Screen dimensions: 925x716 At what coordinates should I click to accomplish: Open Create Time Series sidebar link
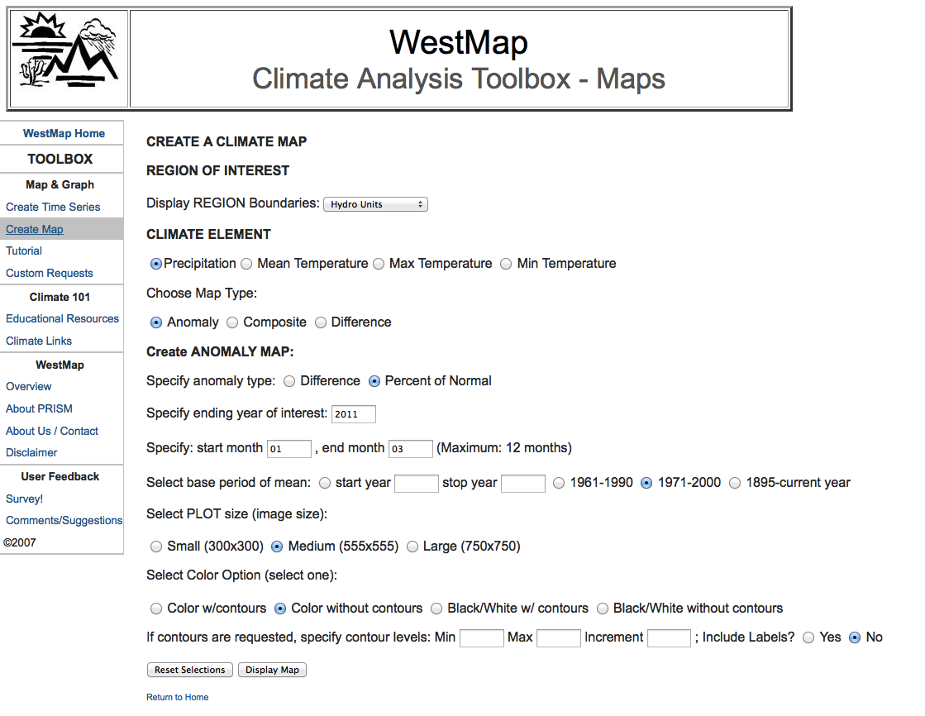pyautogui.click(x=53, y=208)
